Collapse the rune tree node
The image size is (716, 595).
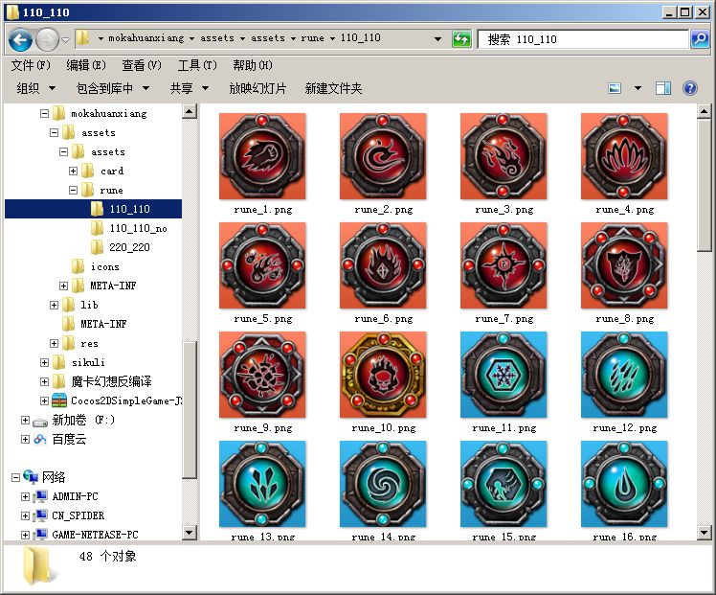coord(73,190)
